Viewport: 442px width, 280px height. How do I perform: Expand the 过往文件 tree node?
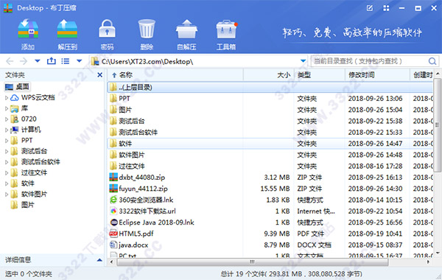(x=7, y=172)
